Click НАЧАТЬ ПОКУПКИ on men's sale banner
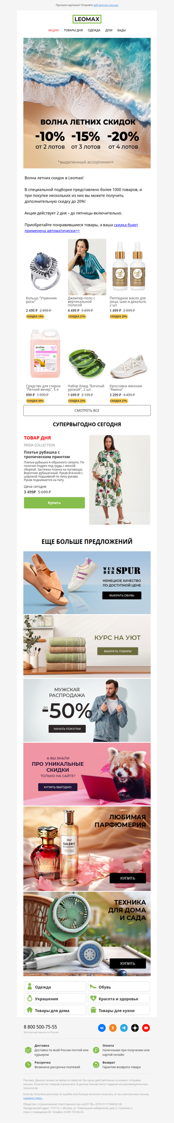Image resolution: width=174 pixels, height=1123 pixels. (x=67, y=728)
